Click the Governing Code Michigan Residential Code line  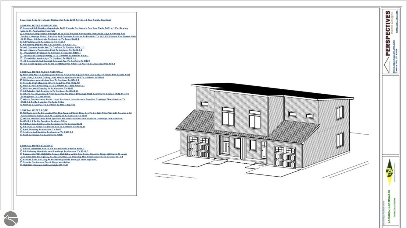tap(66, 20)
